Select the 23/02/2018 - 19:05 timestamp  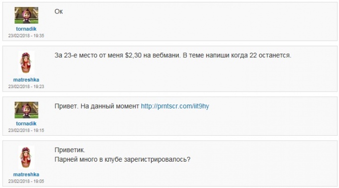click(26, 181)
